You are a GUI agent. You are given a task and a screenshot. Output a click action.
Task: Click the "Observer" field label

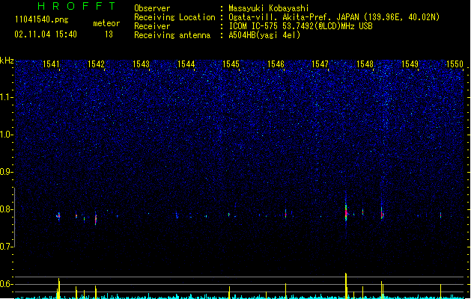(152, 8)
